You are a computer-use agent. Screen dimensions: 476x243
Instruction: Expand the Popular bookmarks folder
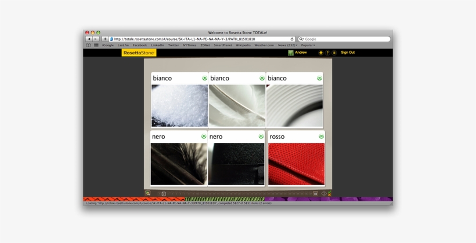308,45
